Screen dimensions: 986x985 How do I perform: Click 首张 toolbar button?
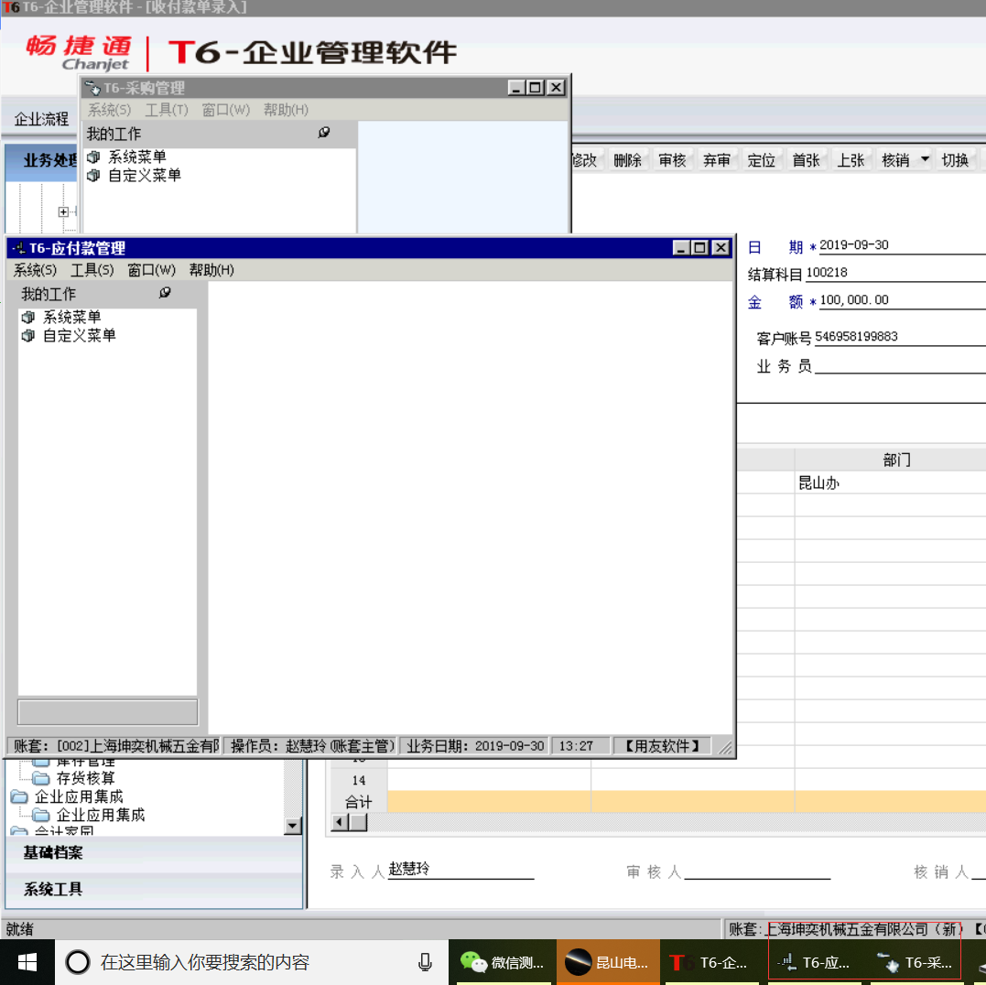807,160
